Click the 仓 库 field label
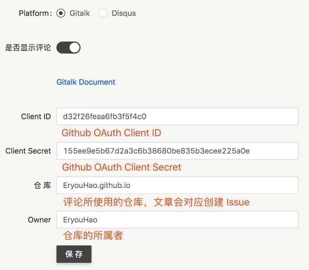The image size is (309, 270). pos(42,185)
